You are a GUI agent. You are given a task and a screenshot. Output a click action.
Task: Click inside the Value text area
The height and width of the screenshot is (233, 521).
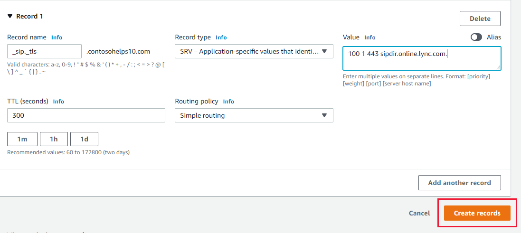[x=422, y=58]
